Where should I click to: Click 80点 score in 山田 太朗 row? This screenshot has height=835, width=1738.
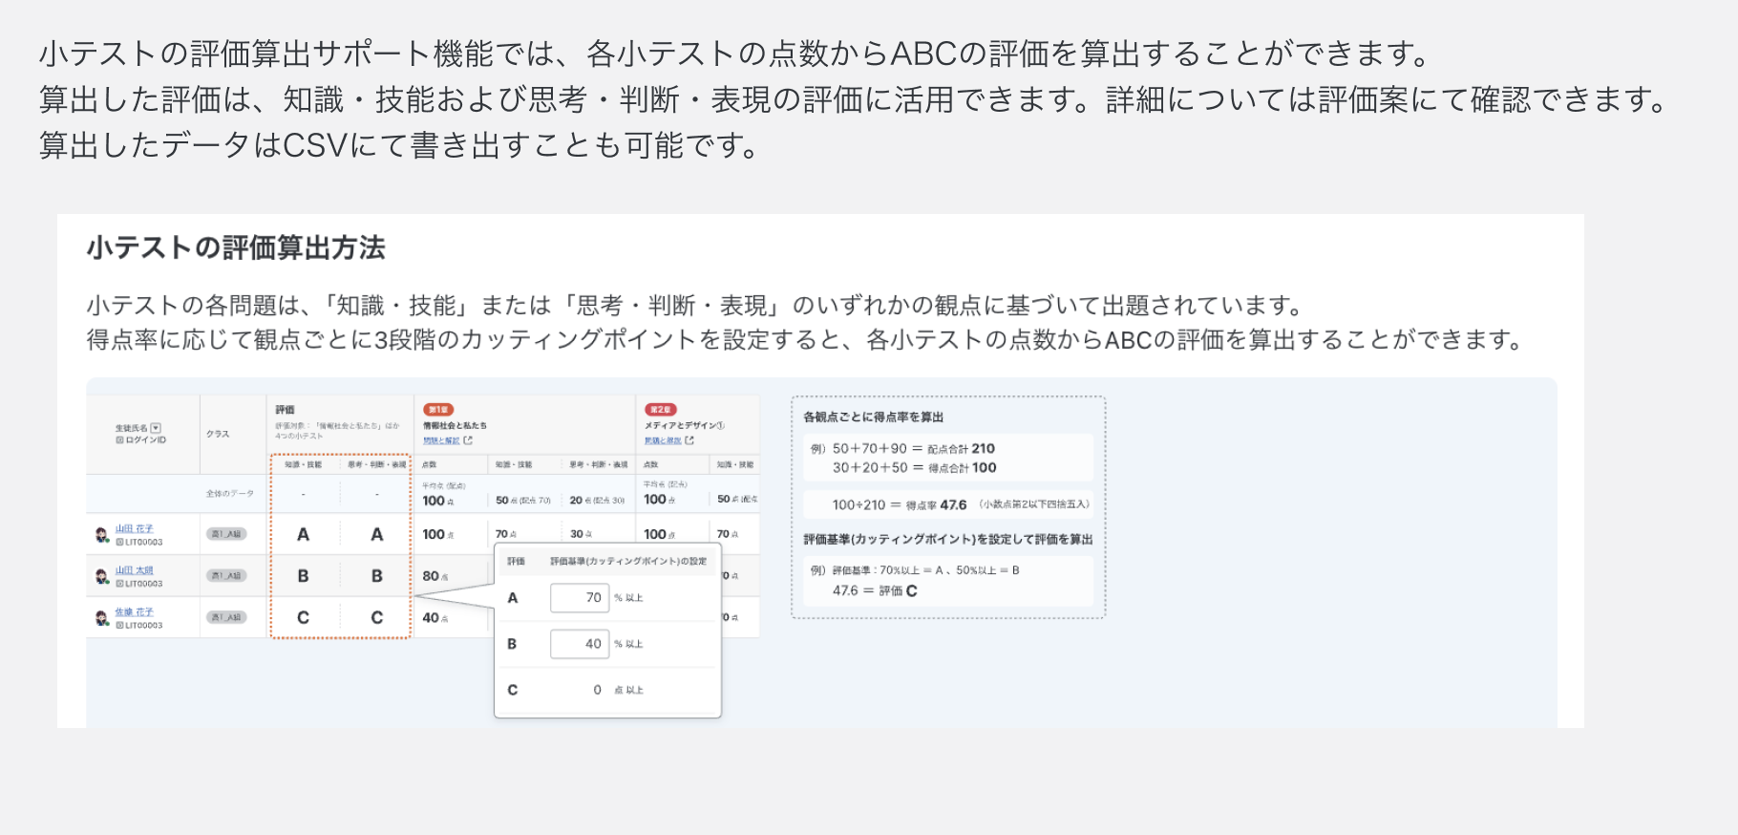coord(435,576)
